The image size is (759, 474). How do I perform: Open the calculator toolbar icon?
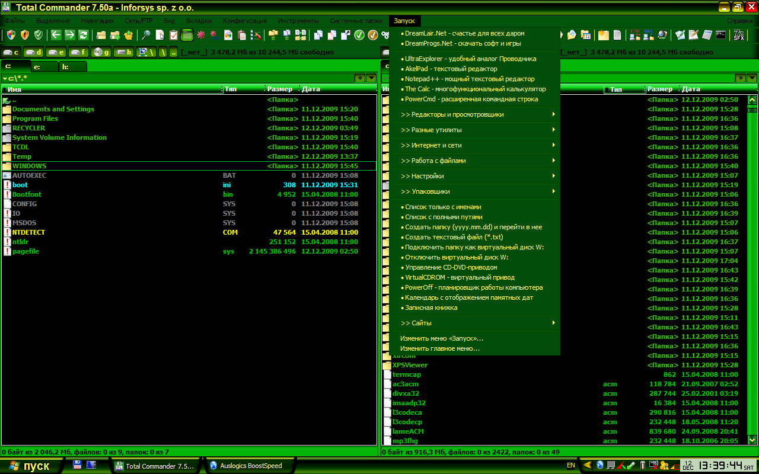point(707,35)
